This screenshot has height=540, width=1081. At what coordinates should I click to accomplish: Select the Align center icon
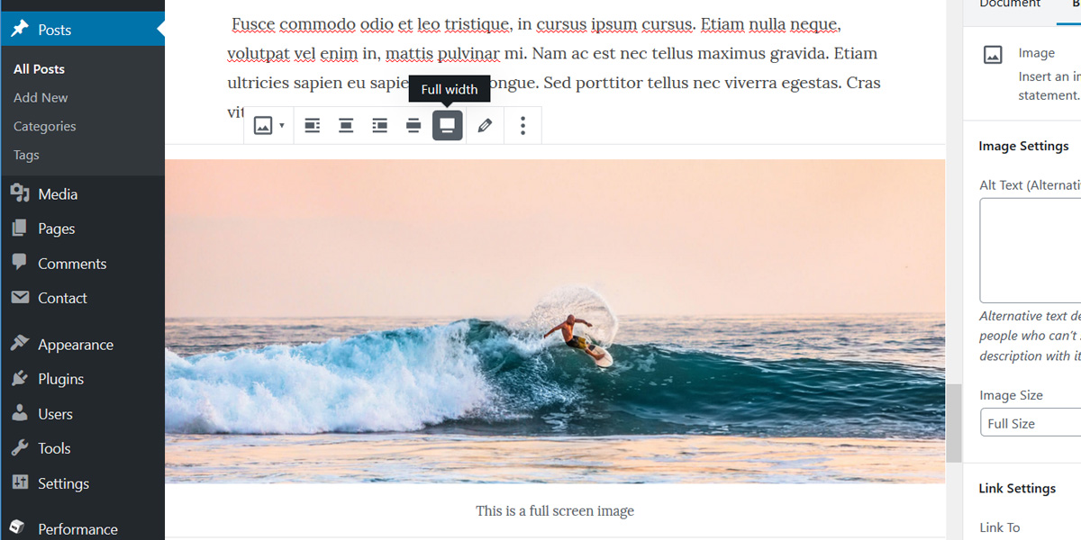346,126
